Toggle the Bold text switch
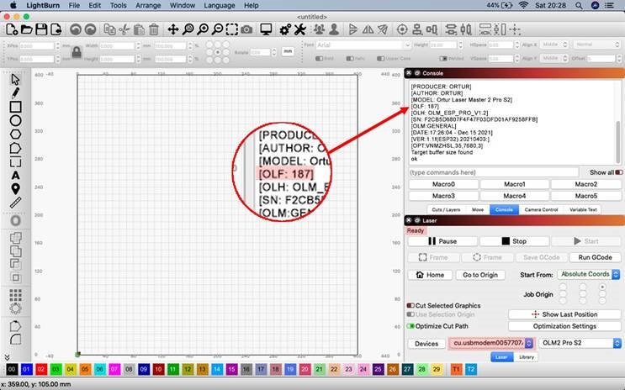 (x=319, y=59)
